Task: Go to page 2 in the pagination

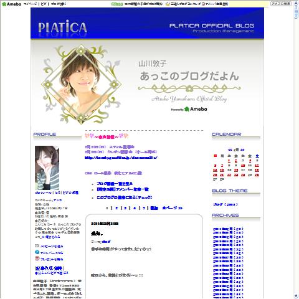Action: [x=116, y=208]
